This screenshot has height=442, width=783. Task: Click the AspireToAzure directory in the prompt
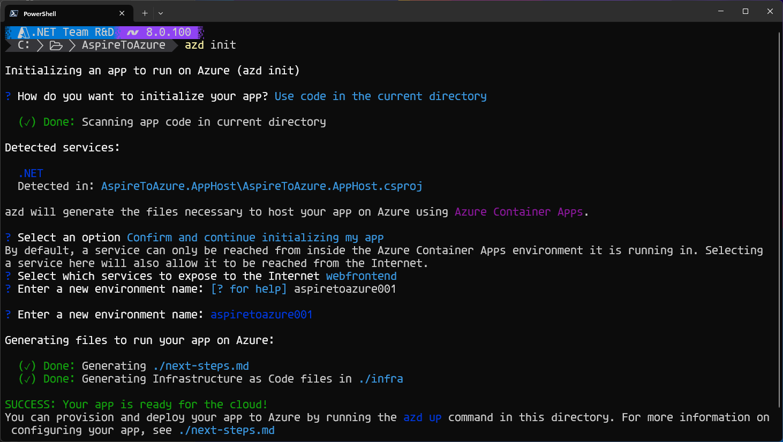coord(124,45)
